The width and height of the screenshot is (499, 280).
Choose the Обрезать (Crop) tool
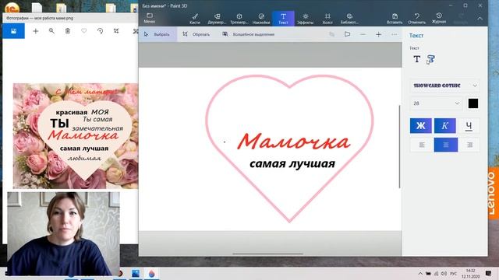coord(196,34)
